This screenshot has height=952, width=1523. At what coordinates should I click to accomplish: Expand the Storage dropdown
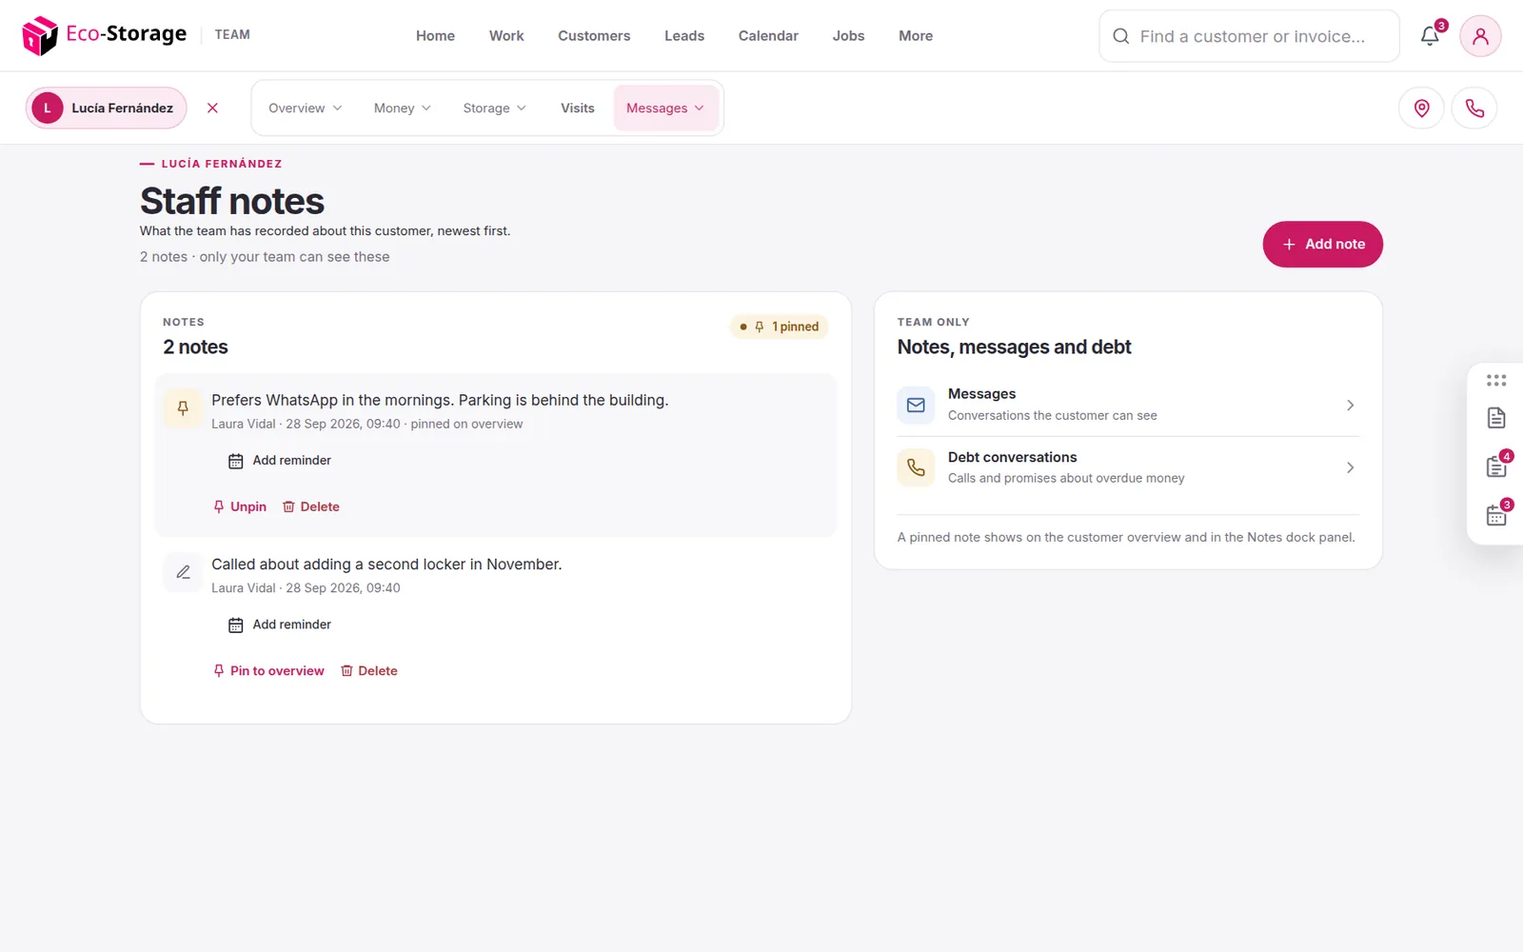(x=494, y=109)
